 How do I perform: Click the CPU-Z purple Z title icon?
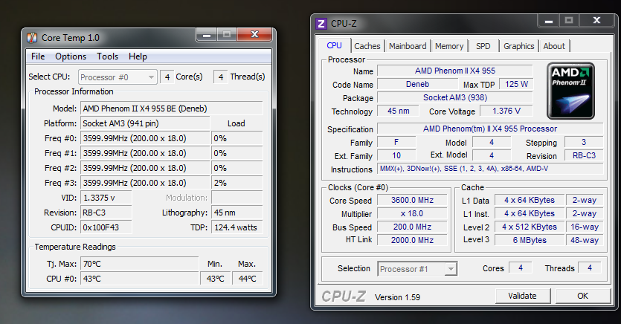tap(321, 23)
